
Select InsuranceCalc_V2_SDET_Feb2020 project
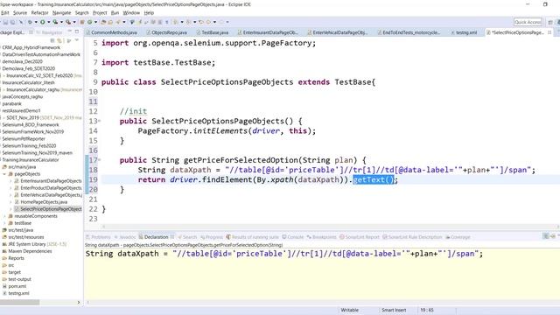39,76
